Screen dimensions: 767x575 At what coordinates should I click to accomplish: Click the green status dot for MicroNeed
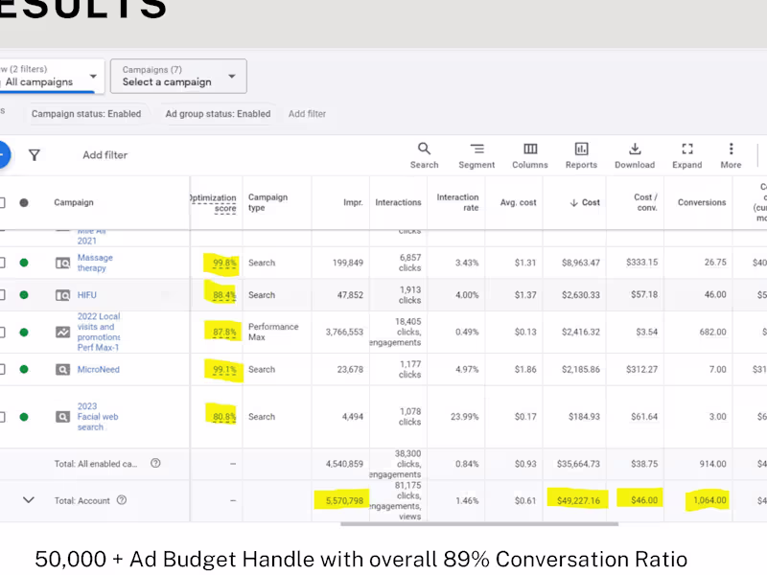click(x=23, y=369)
